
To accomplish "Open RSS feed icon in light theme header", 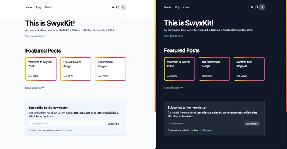I will tap(113, 7).
